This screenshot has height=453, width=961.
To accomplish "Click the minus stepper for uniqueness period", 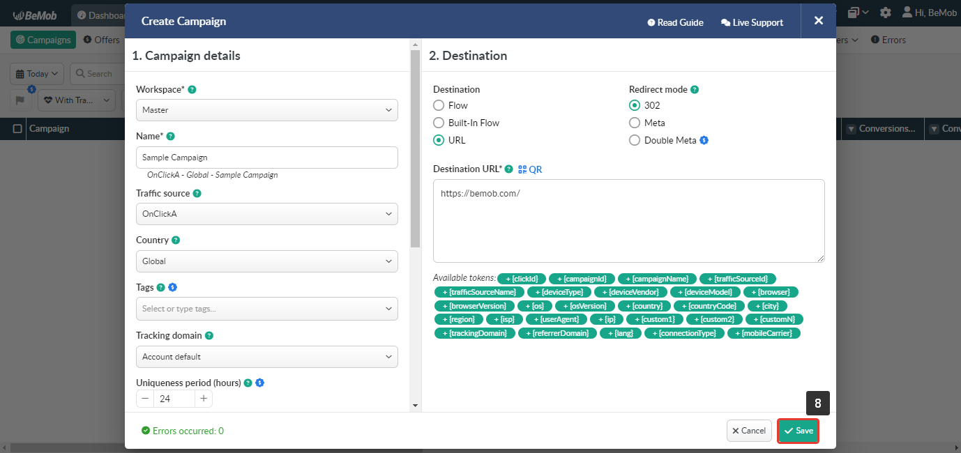I will click(145, 399).
